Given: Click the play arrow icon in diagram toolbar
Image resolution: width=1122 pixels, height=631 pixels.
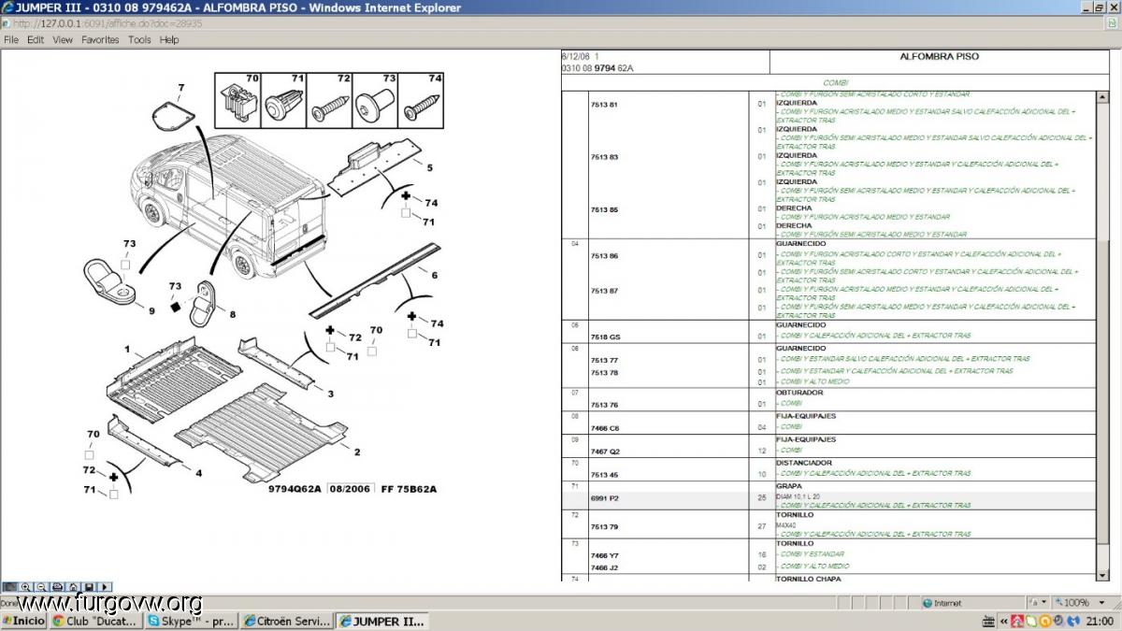Looking at the screenshot, I should click(105, 587).
